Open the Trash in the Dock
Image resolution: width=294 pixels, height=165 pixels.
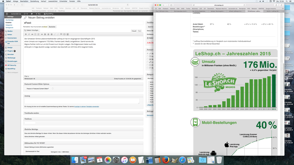[x=219, y=160]
